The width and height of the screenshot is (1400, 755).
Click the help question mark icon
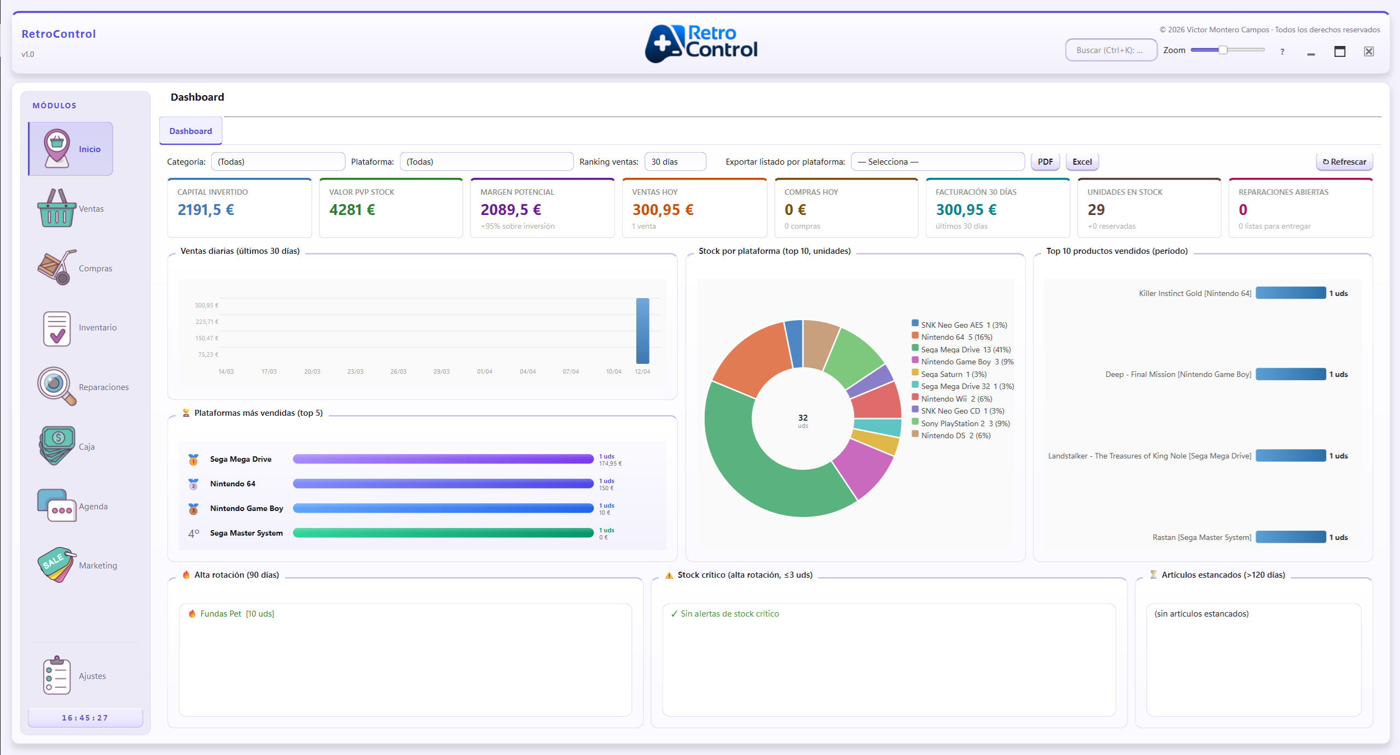pos(1282,52)
